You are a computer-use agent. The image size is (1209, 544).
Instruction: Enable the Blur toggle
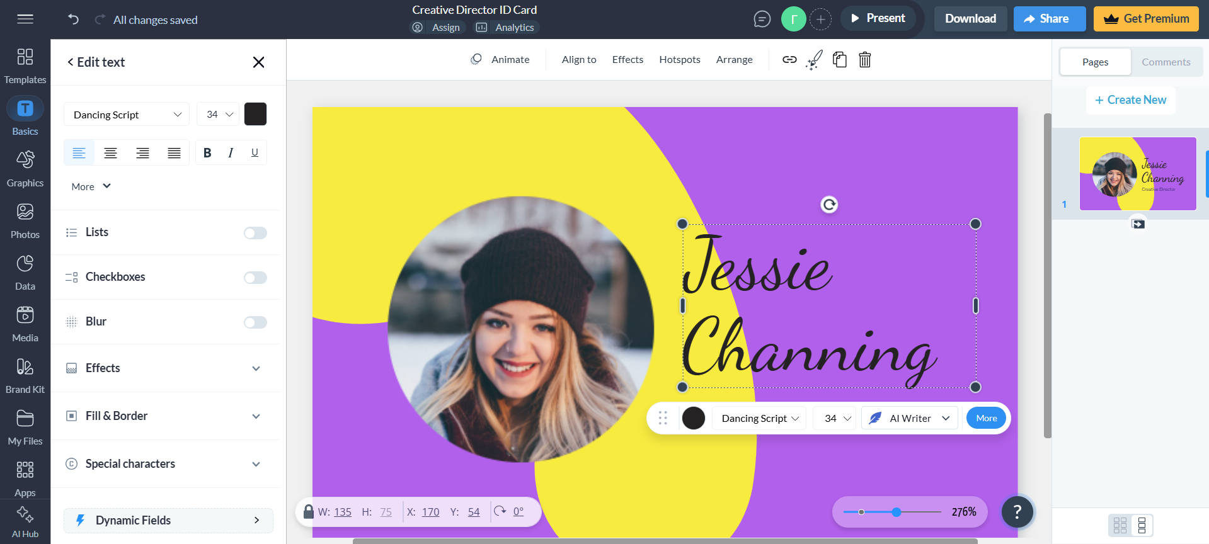pyautogui.click(x=255, y=322)
